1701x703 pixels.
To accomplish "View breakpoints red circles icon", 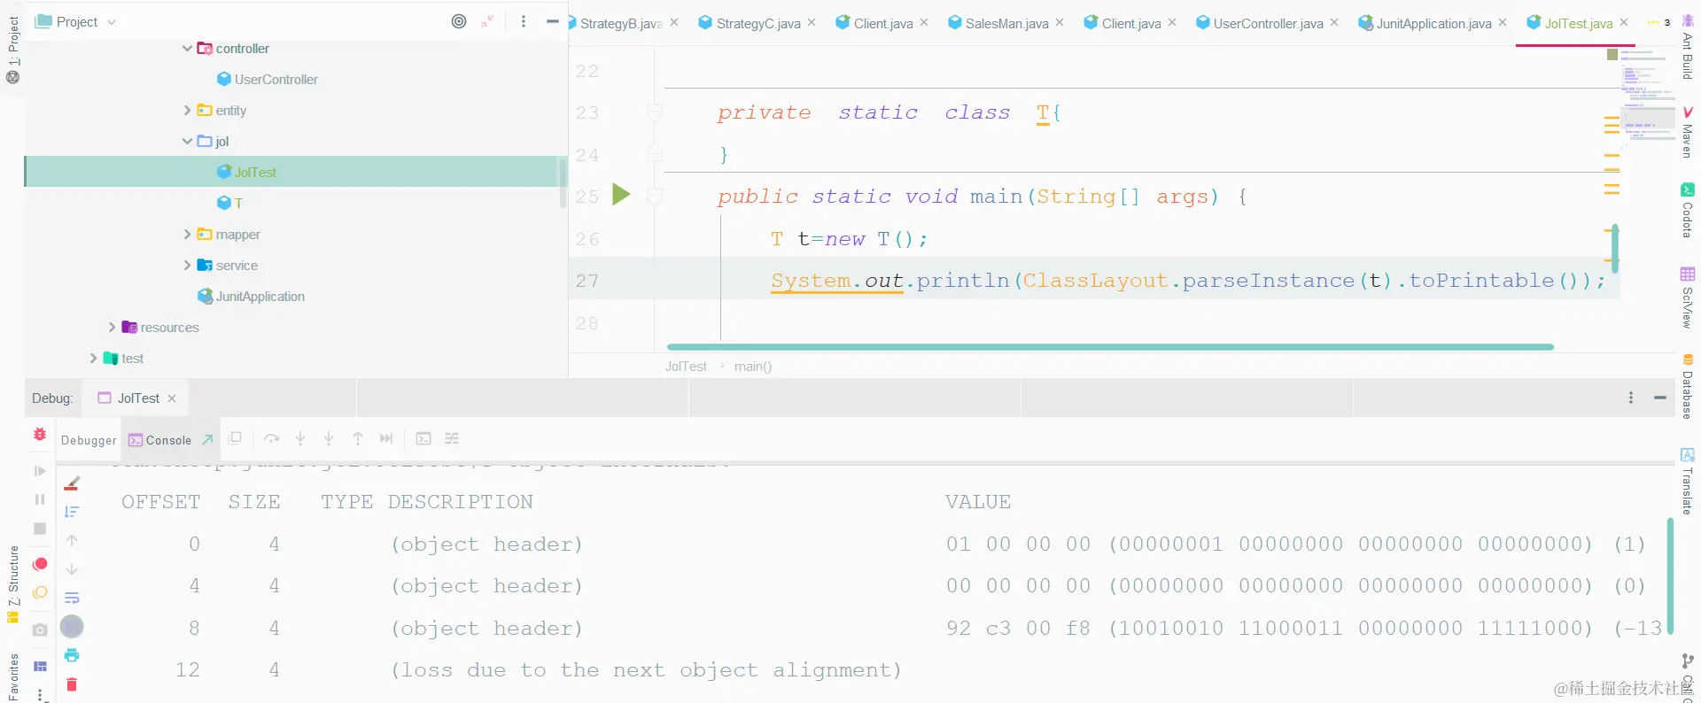I will pos(40,564).
